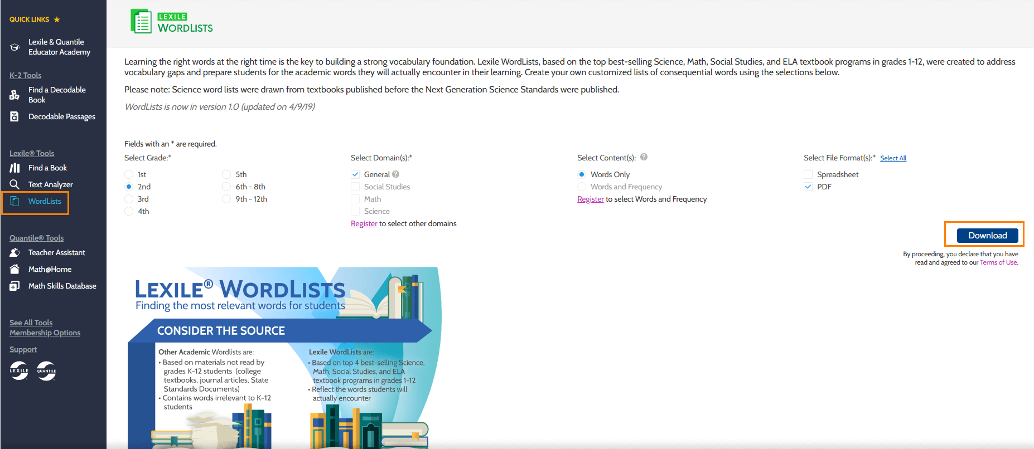Screen dimensions: 1034x449
Task: Click the Teacher Assistant icon
Action: [x=15, y=252]
